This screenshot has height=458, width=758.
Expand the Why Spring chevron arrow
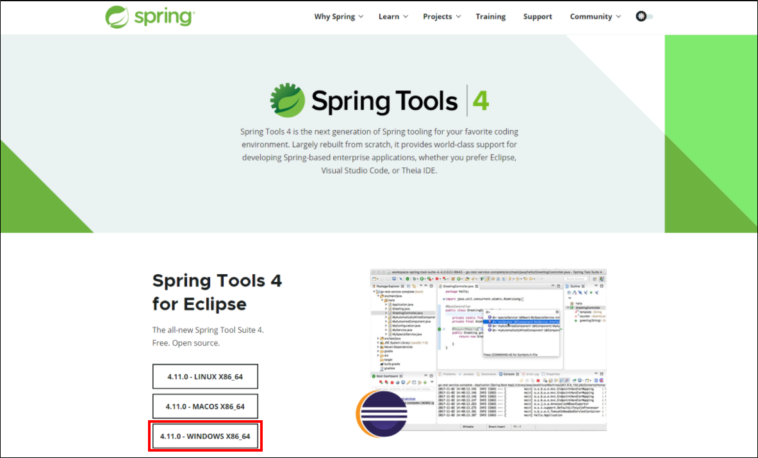(x=361, y=17)
